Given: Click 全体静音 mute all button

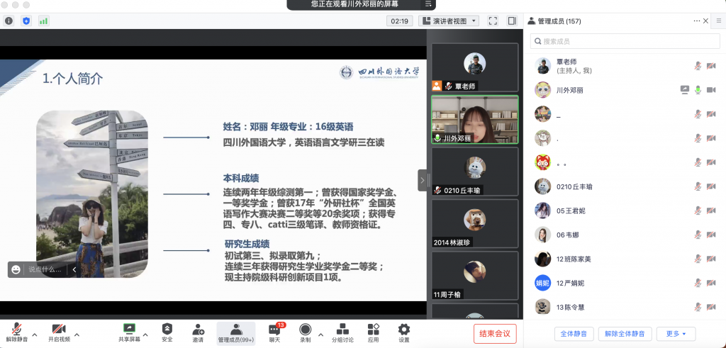Looking at the screenshot, I should 574,334.
